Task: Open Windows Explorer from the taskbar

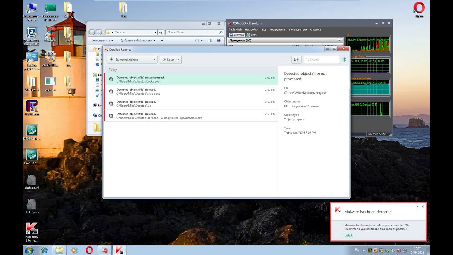Action: click(59, 250)
